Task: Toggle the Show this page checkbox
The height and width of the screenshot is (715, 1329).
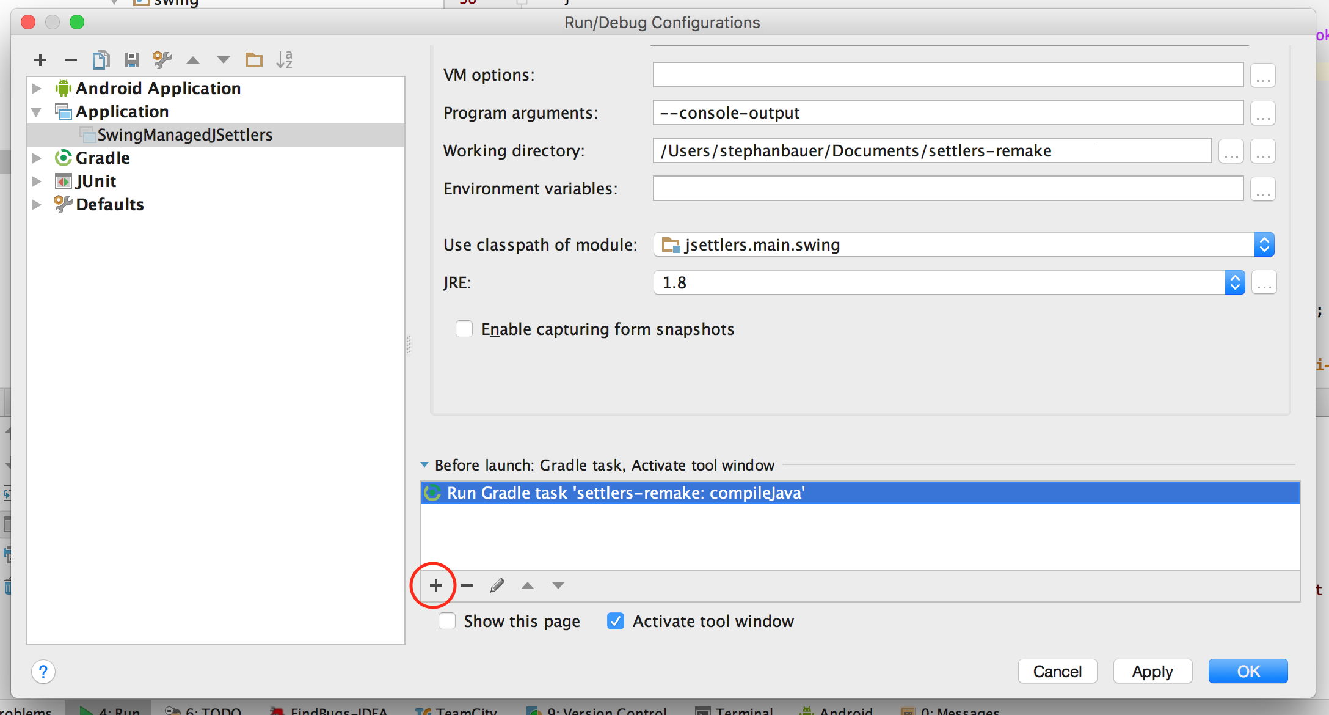Action: click(447, 621)
